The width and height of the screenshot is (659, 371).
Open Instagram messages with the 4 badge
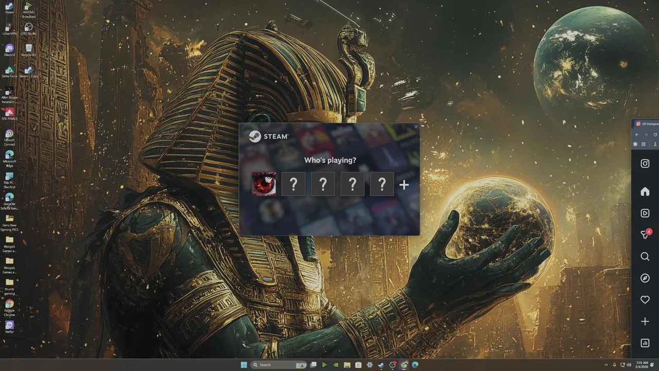[x=646, y=234]
